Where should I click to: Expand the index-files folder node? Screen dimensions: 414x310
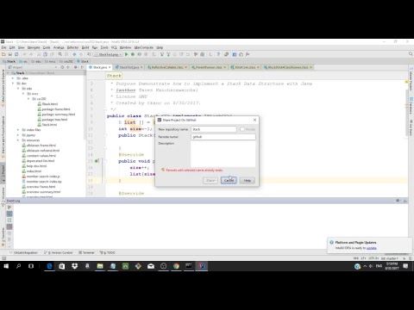18,130
